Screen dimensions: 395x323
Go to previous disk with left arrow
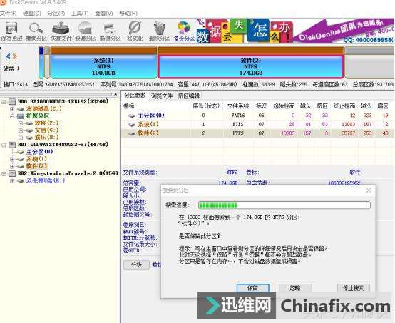pos(9,56)
